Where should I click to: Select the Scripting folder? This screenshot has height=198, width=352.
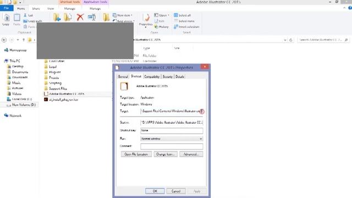tap(53, 83)
